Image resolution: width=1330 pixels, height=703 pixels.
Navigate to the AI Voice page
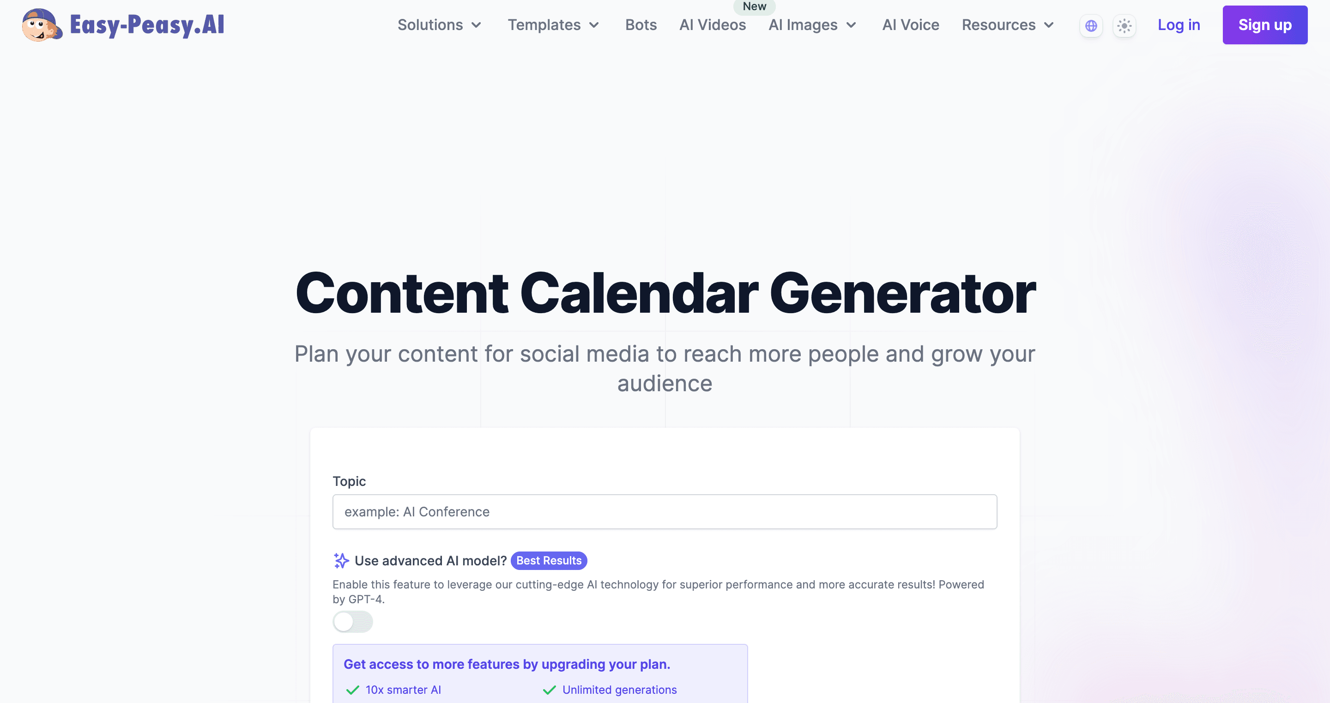pos(910,25)
